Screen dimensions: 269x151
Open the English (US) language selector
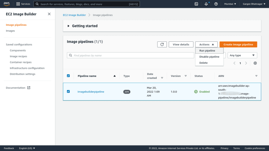(x=27, y=148)
